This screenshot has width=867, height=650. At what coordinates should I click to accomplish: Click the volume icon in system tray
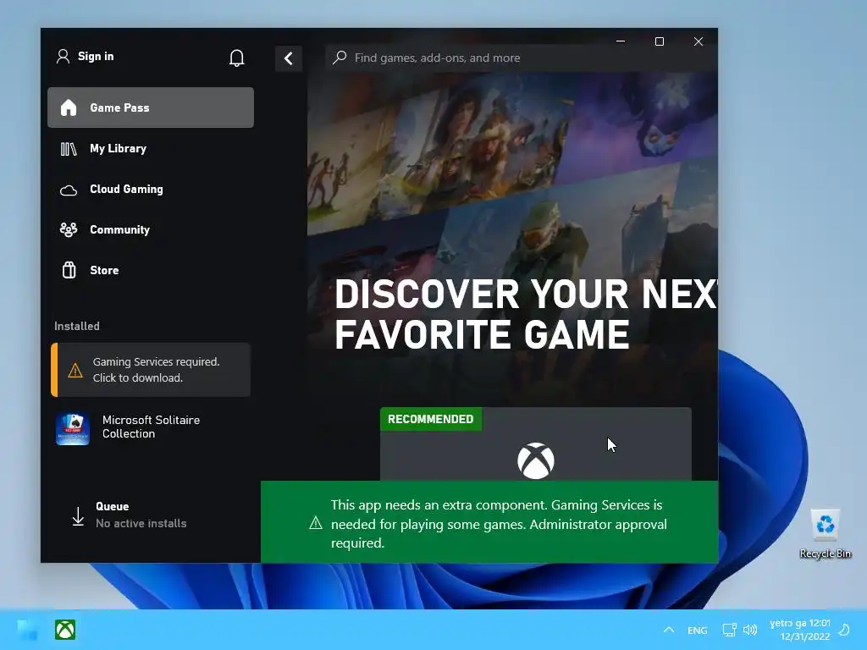(x=750, y=630)
